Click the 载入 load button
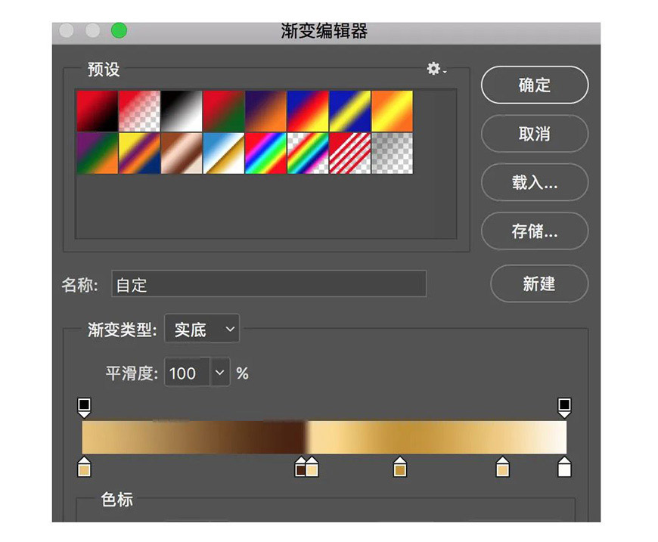 click(x=535, y=183)
